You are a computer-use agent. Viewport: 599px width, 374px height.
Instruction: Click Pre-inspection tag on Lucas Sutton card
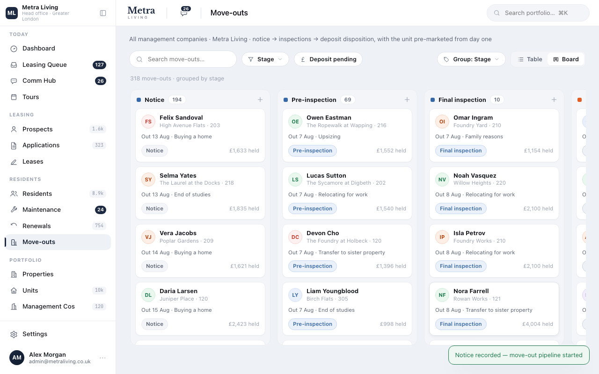pos(313,209)
